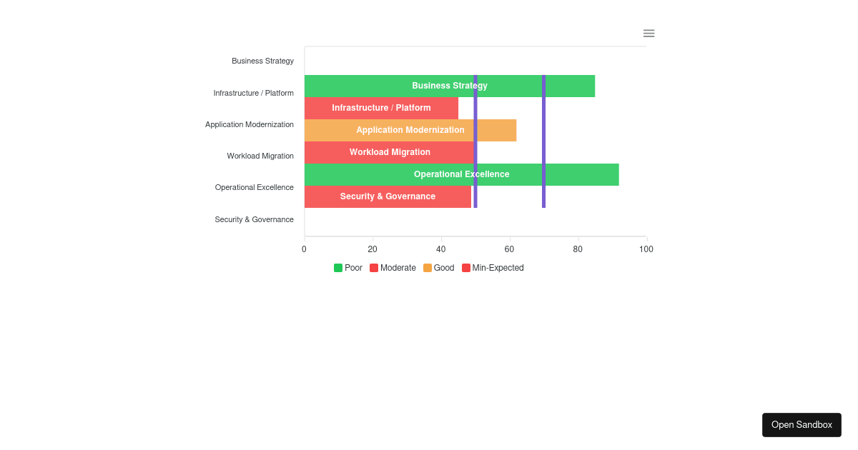This screenshot has width=858, height=450.
Task: Toggle the Moderate legend series
Action: click(x=393, y=268)
